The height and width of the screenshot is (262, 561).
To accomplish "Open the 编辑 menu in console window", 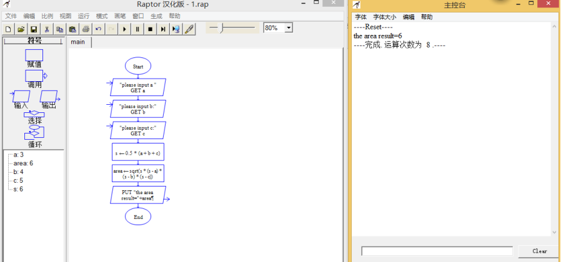I will 409,17.
